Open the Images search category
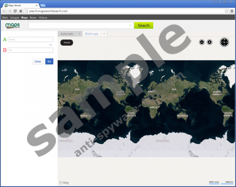 tap(15, 17)
